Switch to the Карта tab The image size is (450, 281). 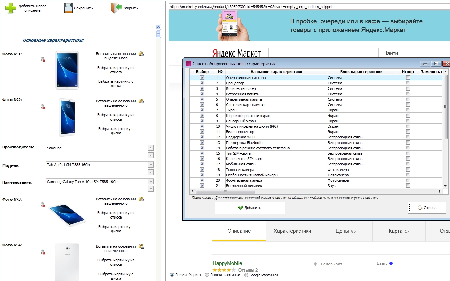399,231
